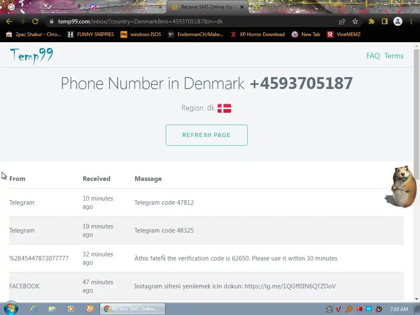Screen dimensions: 420x315
Task: Open a new browser tab
Action: coord(339,7)
